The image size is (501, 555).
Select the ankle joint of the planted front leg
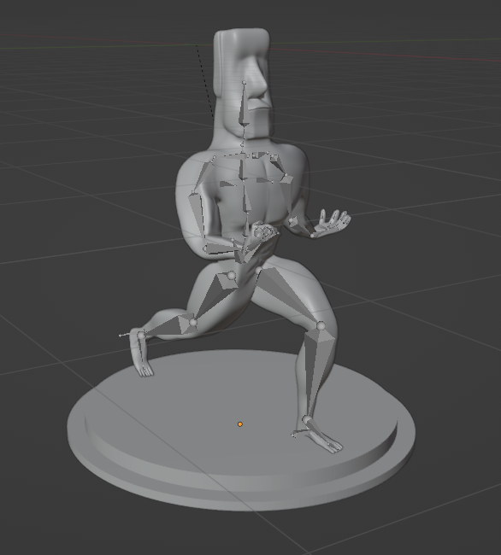point(306,420)
